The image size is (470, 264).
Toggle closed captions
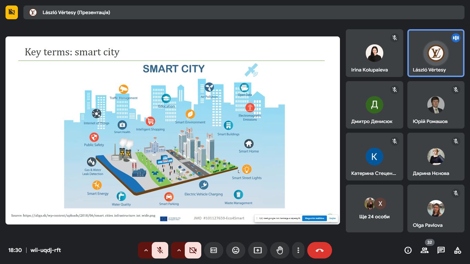pyautogui.click(x=214, y=250)
